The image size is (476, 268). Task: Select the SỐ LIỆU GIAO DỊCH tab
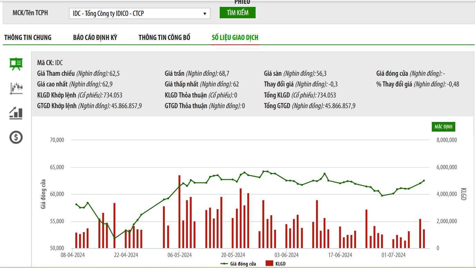[235, 38]
